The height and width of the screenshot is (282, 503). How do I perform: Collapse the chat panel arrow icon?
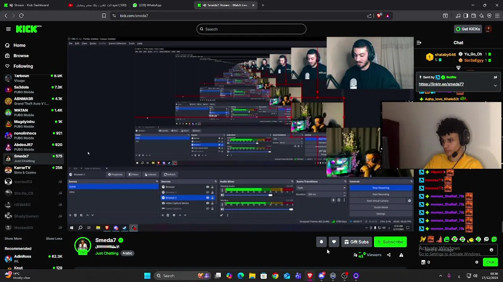(x=419, y=43)
